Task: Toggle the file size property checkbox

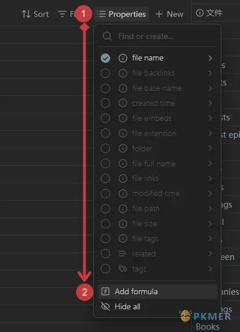Action: click(x=105, y=224)
